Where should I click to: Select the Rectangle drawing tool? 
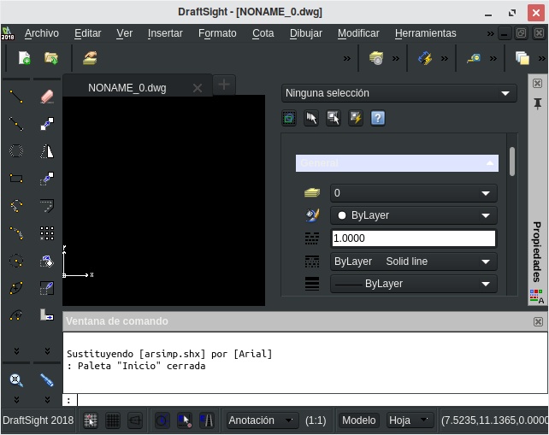click(x=16, y=179)
